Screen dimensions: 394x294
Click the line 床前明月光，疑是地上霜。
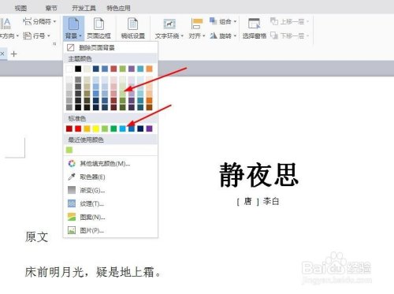click(x=93, y=272)
